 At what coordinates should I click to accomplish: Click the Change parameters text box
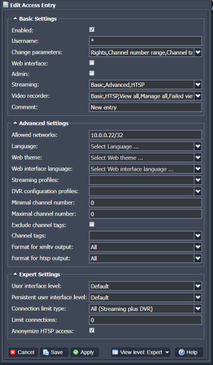tap(142, 53)
